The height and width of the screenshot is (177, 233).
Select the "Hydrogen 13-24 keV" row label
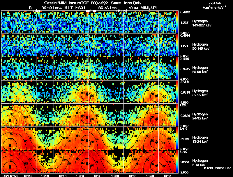pyautogui.click(x=200, y=140)
